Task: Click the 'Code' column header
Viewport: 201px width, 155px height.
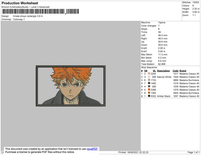Action: tap(176, 71)
